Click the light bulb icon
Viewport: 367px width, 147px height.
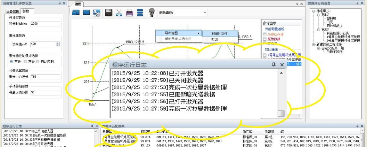[152, 13]
